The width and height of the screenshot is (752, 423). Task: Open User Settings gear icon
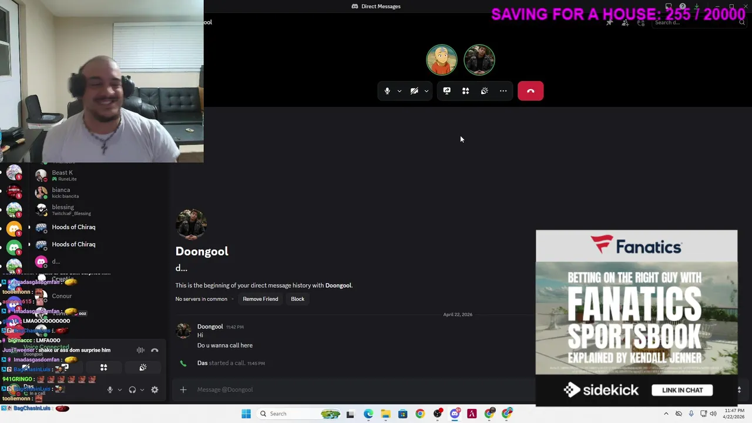pyautogui.click(x=155, y=390)
